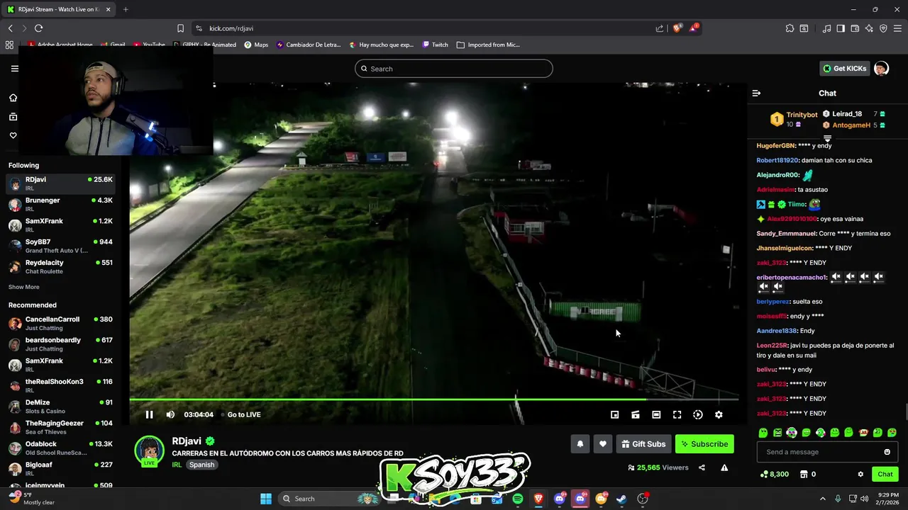Screen dimensions: 908x510
Task: Click the Gift Subs button
Action: tap(643, 444)
